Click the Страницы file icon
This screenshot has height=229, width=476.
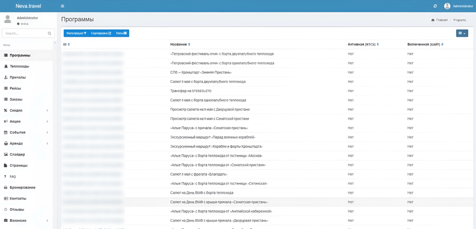6,165
